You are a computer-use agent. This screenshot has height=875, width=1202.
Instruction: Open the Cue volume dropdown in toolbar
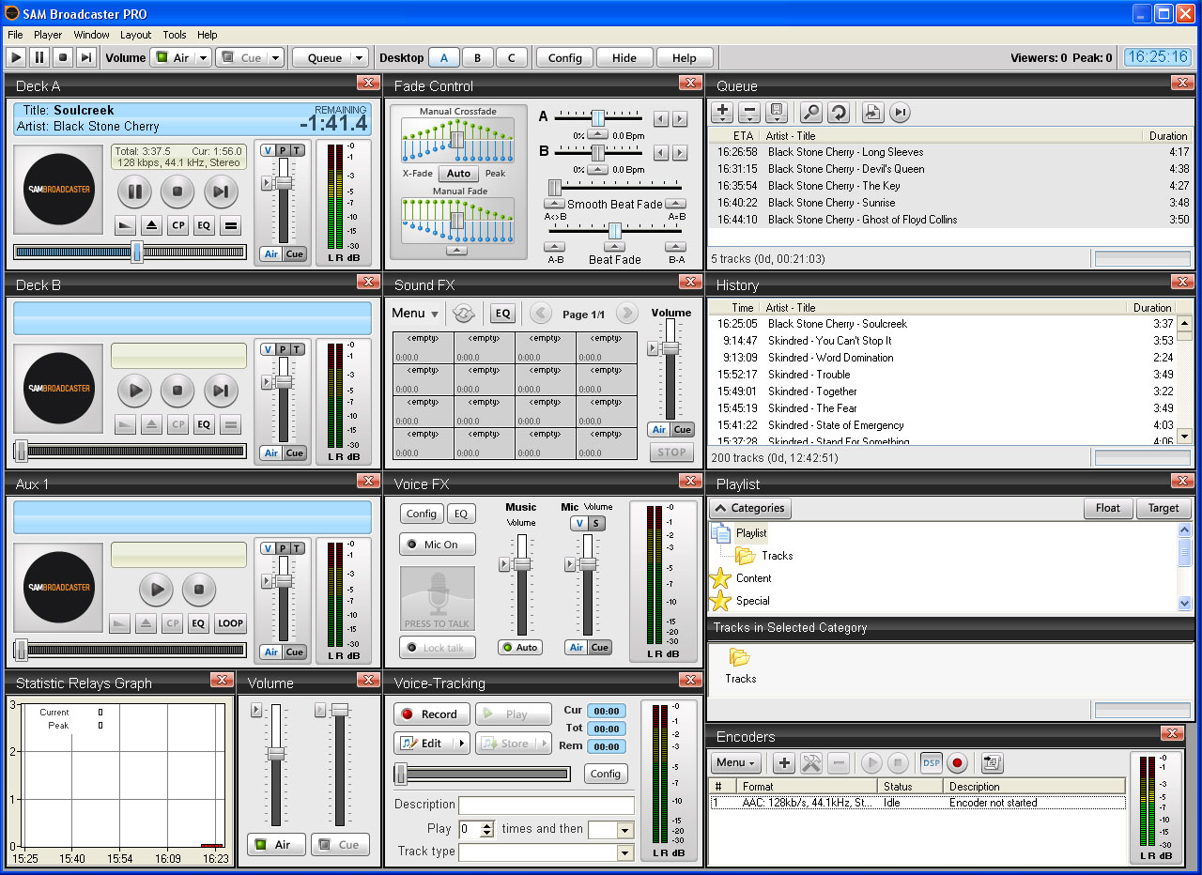click(275, 58)
